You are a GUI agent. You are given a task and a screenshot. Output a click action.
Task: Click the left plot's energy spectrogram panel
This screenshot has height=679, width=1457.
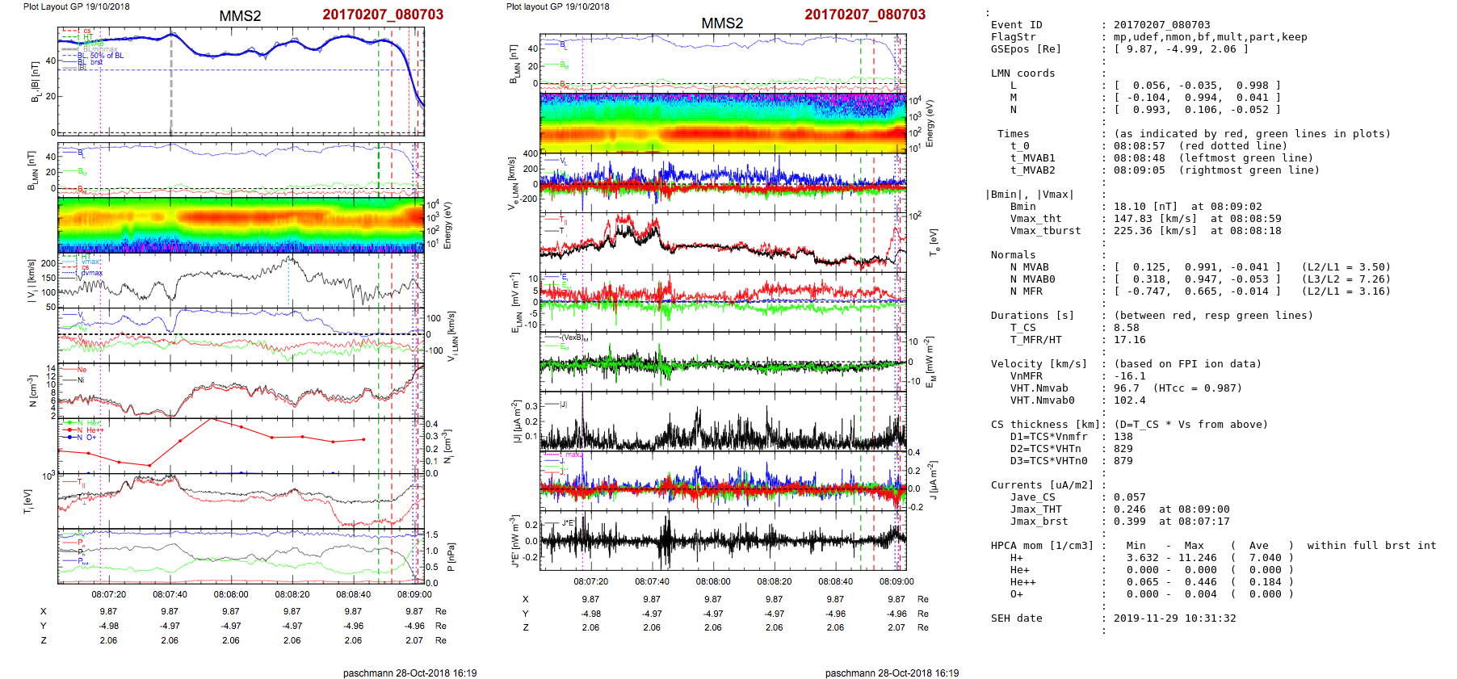coord(241,224)
